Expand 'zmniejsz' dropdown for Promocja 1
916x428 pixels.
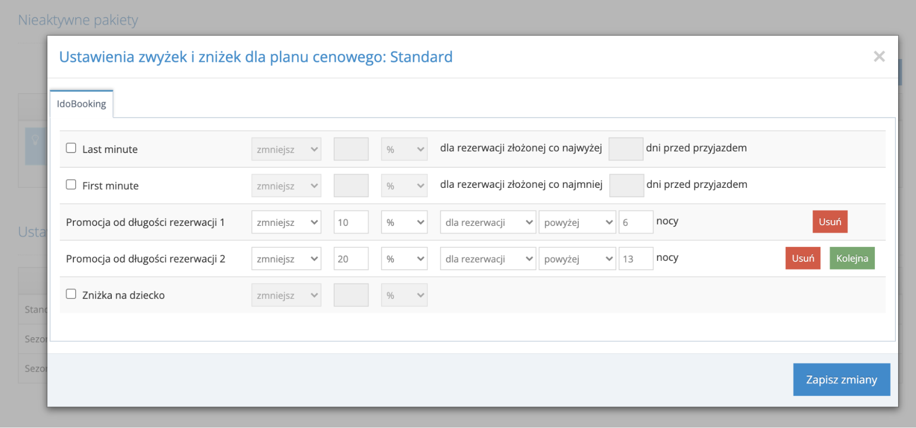[286, 222]
